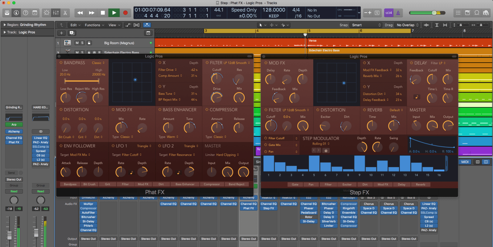The image size is (493, 247).
Task: Open the Mixer from the toolbar
Action: point(56,13)
